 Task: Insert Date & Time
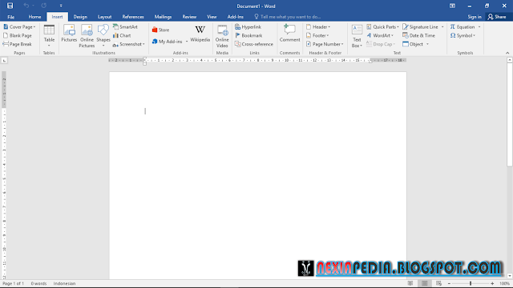[418, 35]
